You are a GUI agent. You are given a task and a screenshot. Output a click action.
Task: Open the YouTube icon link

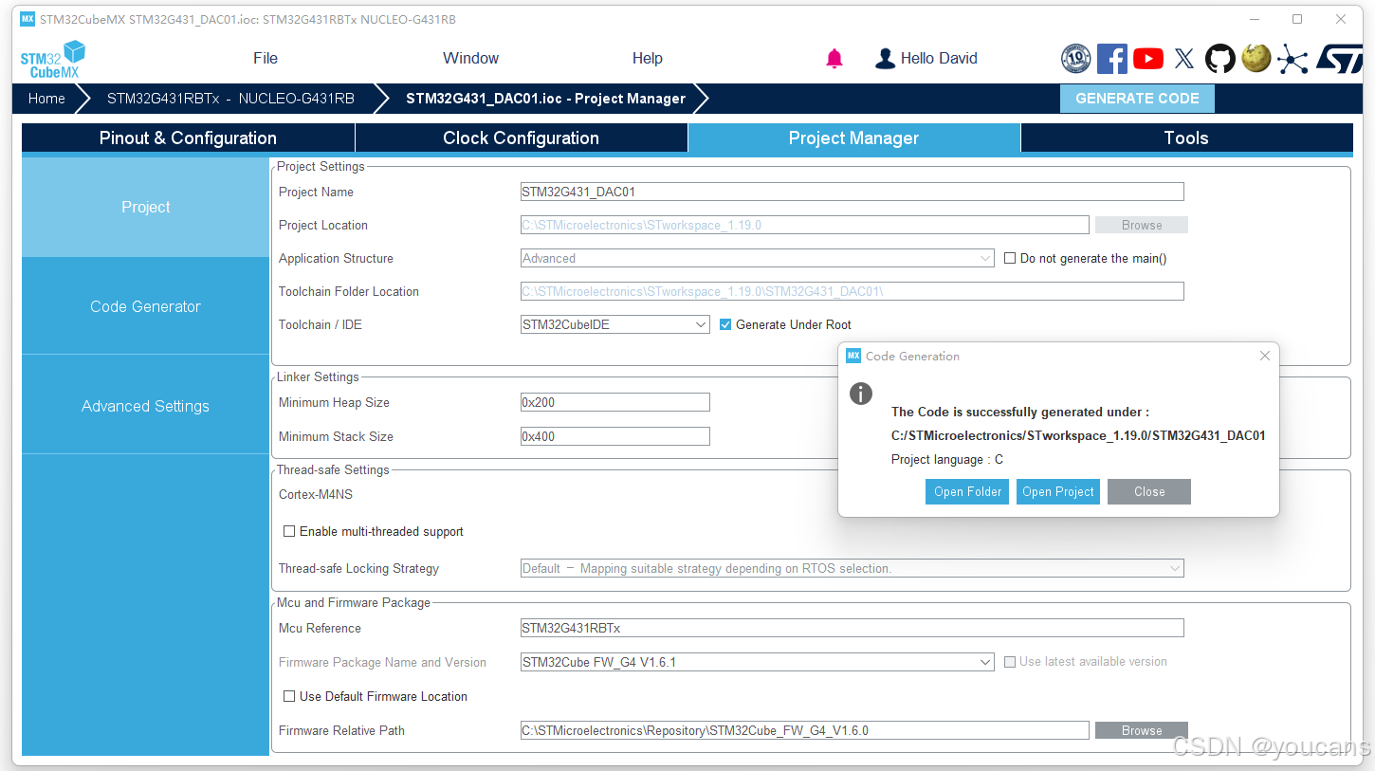click(1148, 59)
